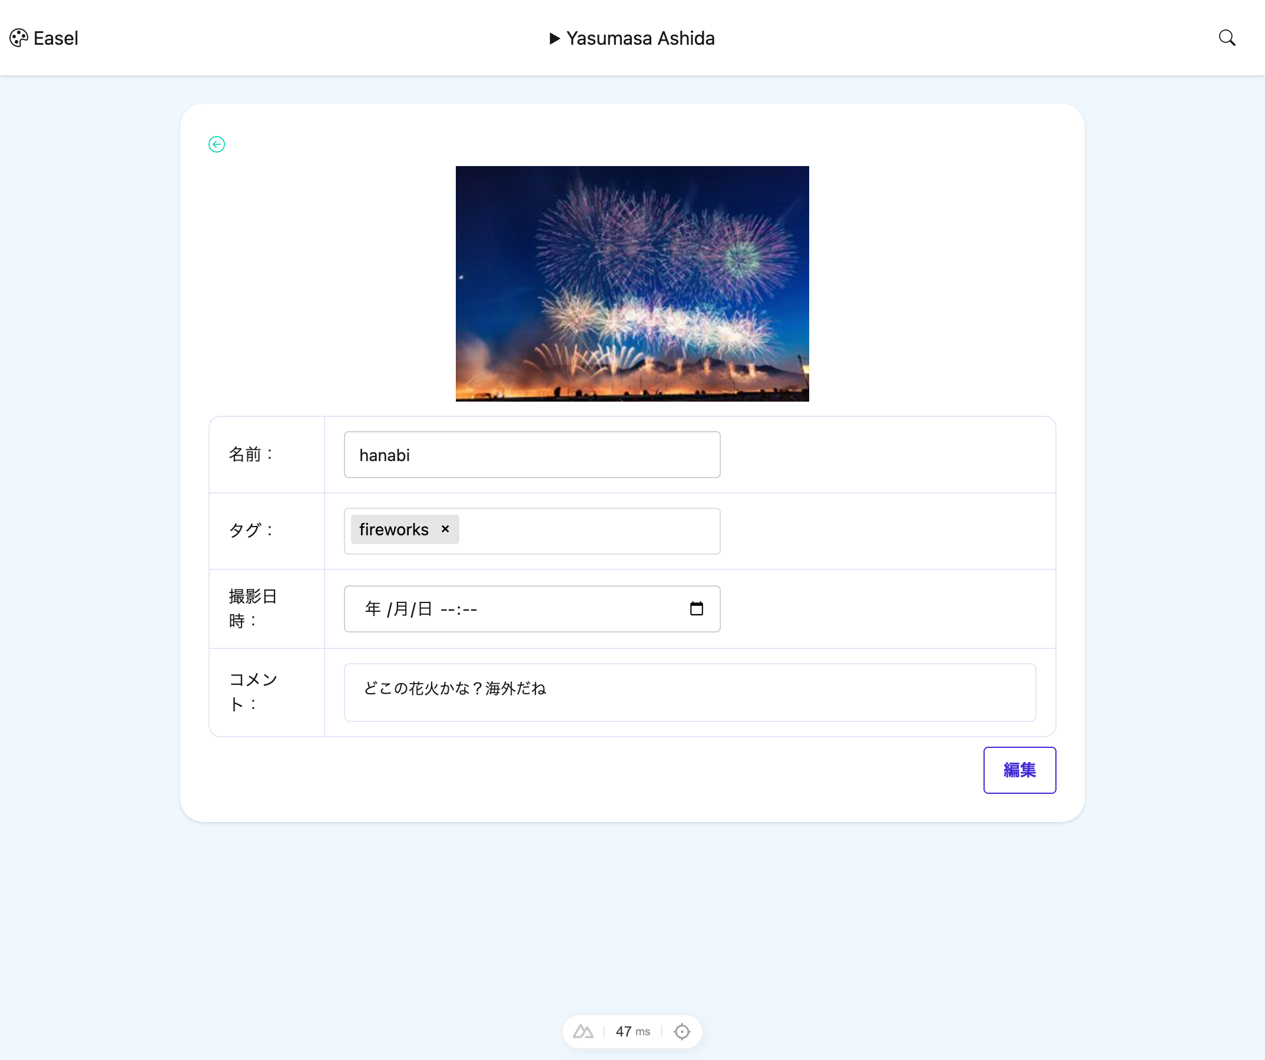Click the Easel palette logo icon

pos(18,37)
